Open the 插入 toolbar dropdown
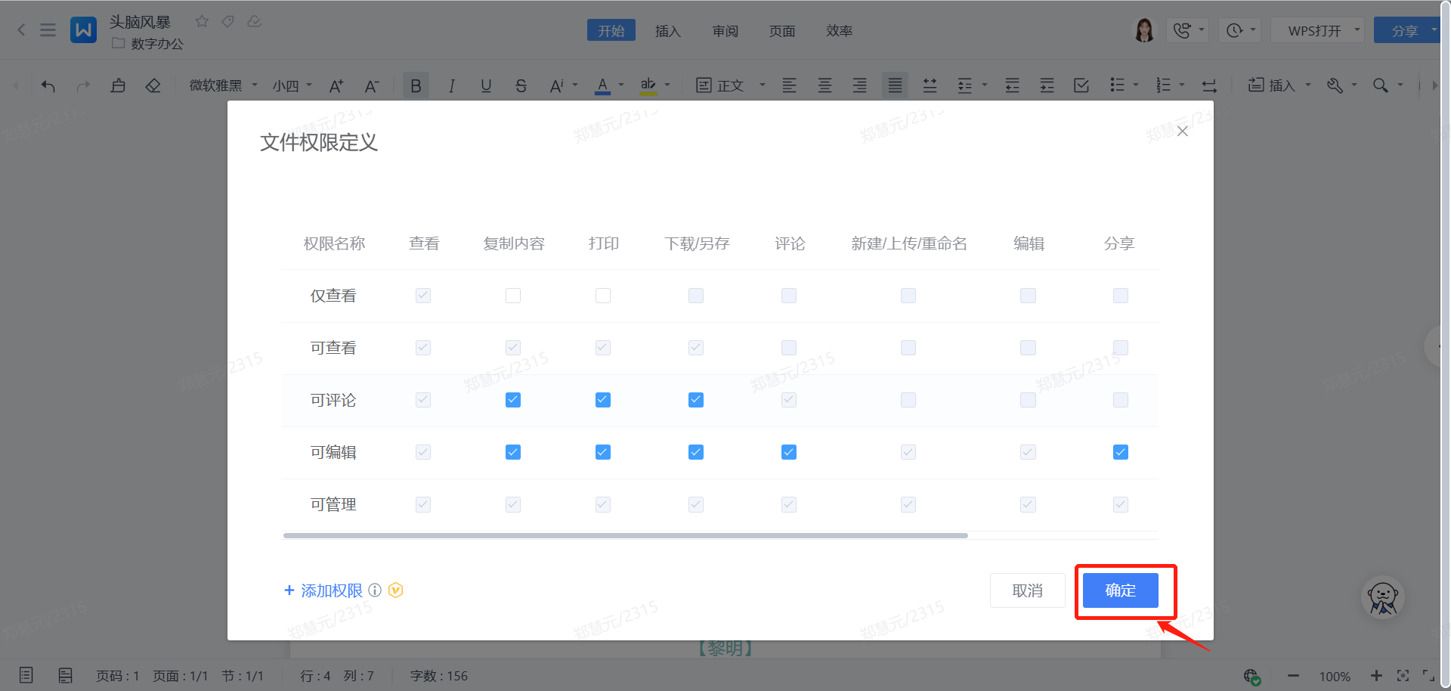1451x691 pixels. 1279,85
